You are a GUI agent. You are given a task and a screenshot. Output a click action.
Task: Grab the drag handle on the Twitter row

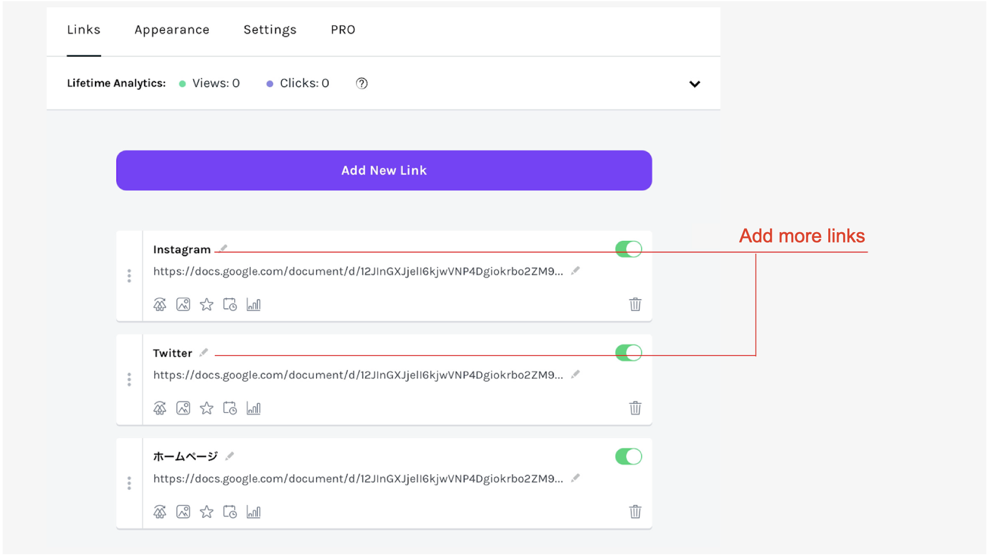[x=129, y=379]
